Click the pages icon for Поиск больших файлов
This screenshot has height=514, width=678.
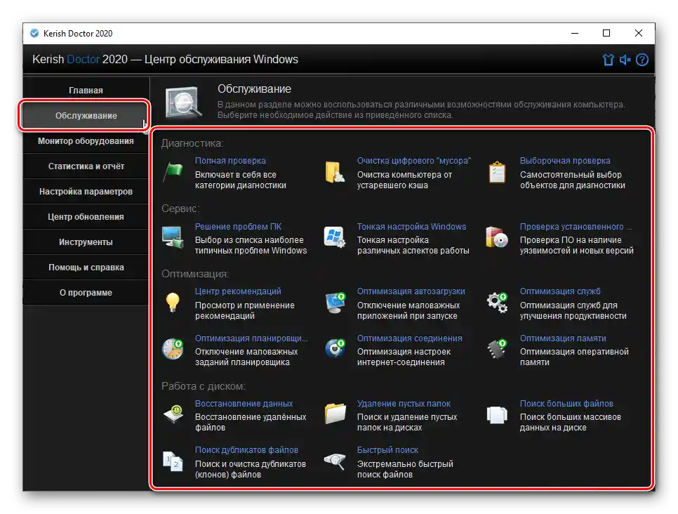497,415
